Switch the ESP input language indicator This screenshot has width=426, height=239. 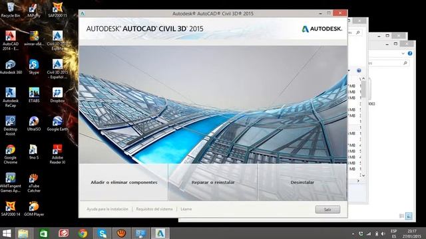[x=393, y=233]
